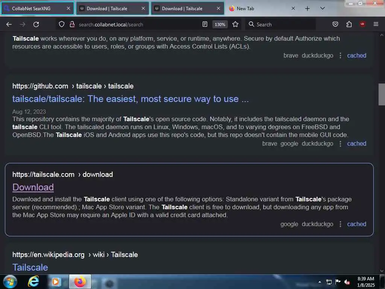The height and width of the screenshot is (289, 385).
Task: Open a new browser tab
Action: click(x=307, y=9)
